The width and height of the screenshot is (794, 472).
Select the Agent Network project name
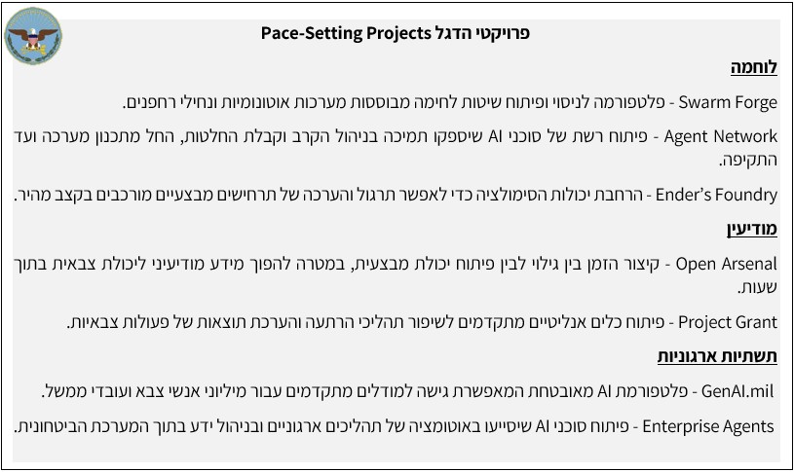tap(719, 135)
